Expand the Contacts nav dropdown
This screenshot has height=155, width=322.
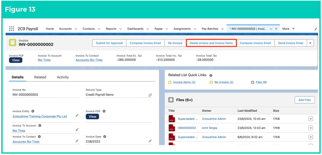point(99,29)
